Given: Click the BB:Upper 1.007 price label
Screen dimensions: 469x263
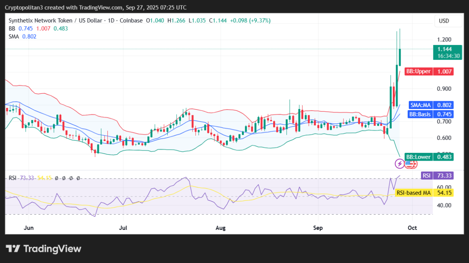Looking at the screenshot, I should coord(429,71).
